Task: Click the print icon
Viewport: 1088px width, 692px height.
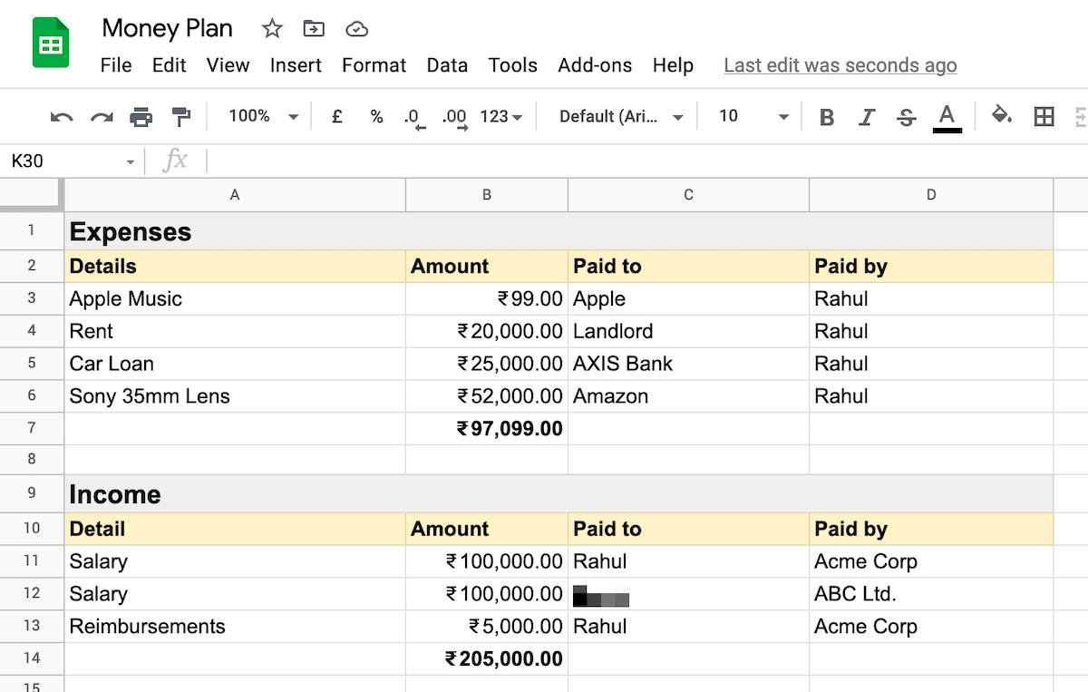Action: coord(141,117)
